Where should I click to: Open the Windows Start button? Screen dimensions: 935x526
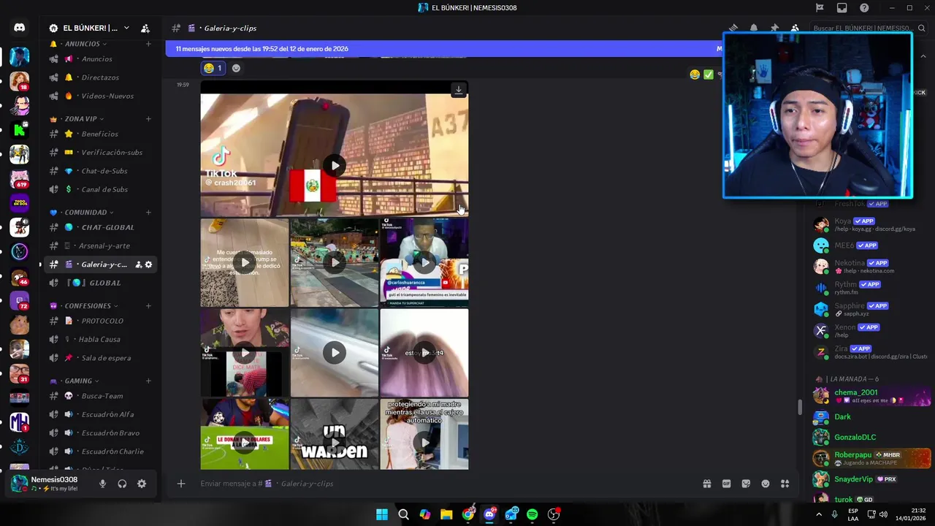(x=382, y=514)
